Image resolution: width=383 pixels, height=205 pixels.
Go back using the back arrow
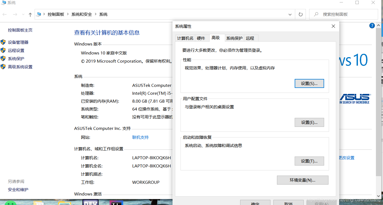(5, 14)
